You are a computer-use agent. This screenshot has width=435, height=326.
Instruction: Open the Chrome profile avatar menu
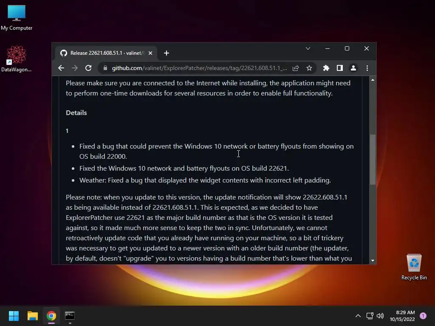[x=353, y=68]
